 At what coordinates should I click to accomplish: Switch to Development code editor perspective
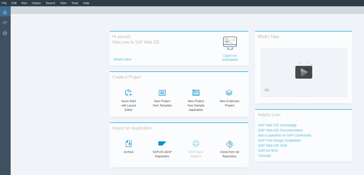5,22
